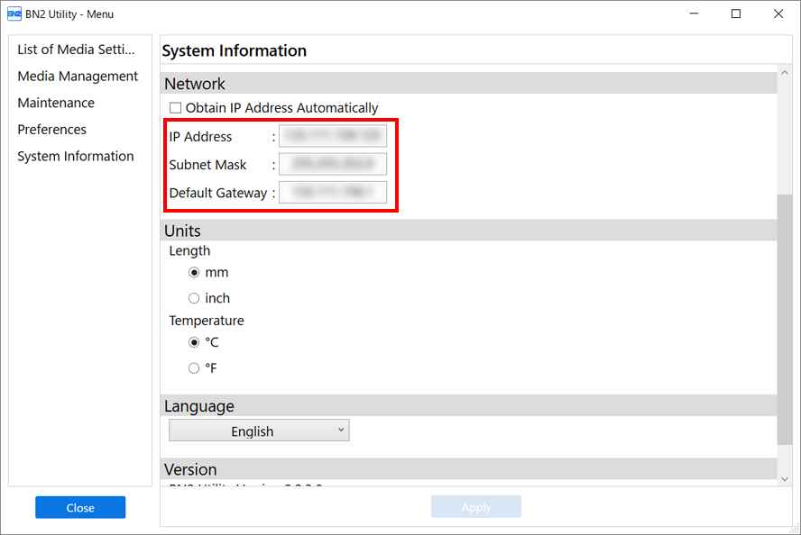
Task: Choose °F as temperature unit
Action: point(194,367)
